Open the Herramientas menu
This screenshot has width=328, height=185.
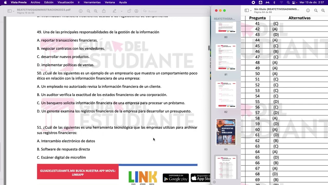pyautogui.click(x=92, y=2)
